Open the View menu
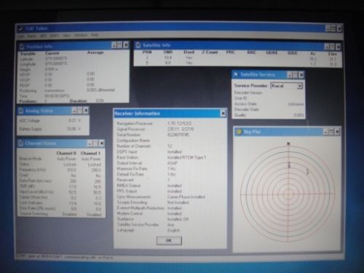The width and height of the screenshot is (364, 273). point(66,36)
